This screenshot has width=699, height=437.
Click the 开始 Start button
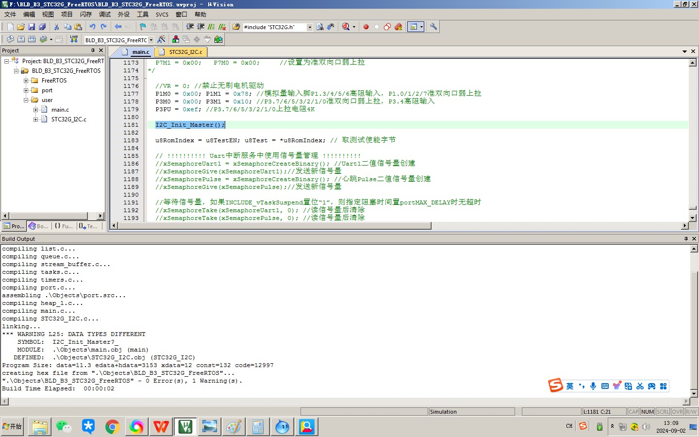(13, 427)
